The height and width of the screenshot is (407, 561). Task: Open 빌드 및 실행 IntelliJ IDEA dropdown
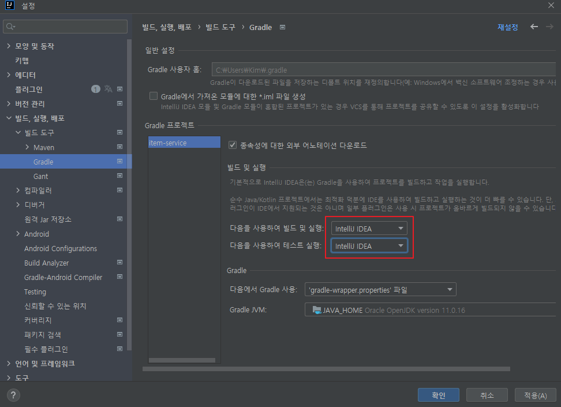(x=369, y=229)
